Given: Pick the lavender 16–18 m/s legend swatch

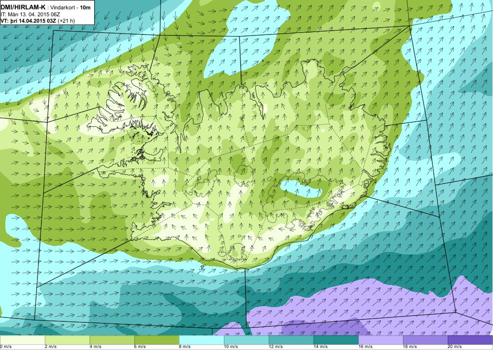Looking at the screenshot, I should click(x=381, y=340).
